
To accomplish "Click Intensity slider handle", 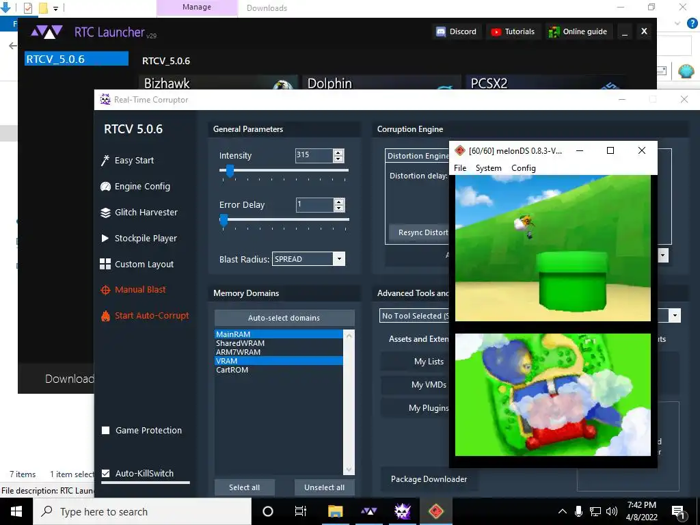I will click(x=230, y=171).
